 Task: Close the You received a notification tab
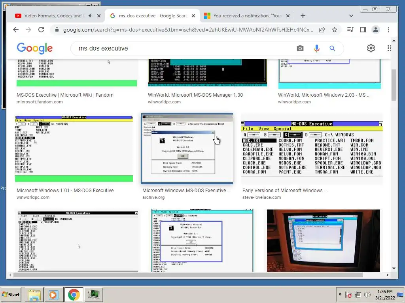[x=288, y=16]
